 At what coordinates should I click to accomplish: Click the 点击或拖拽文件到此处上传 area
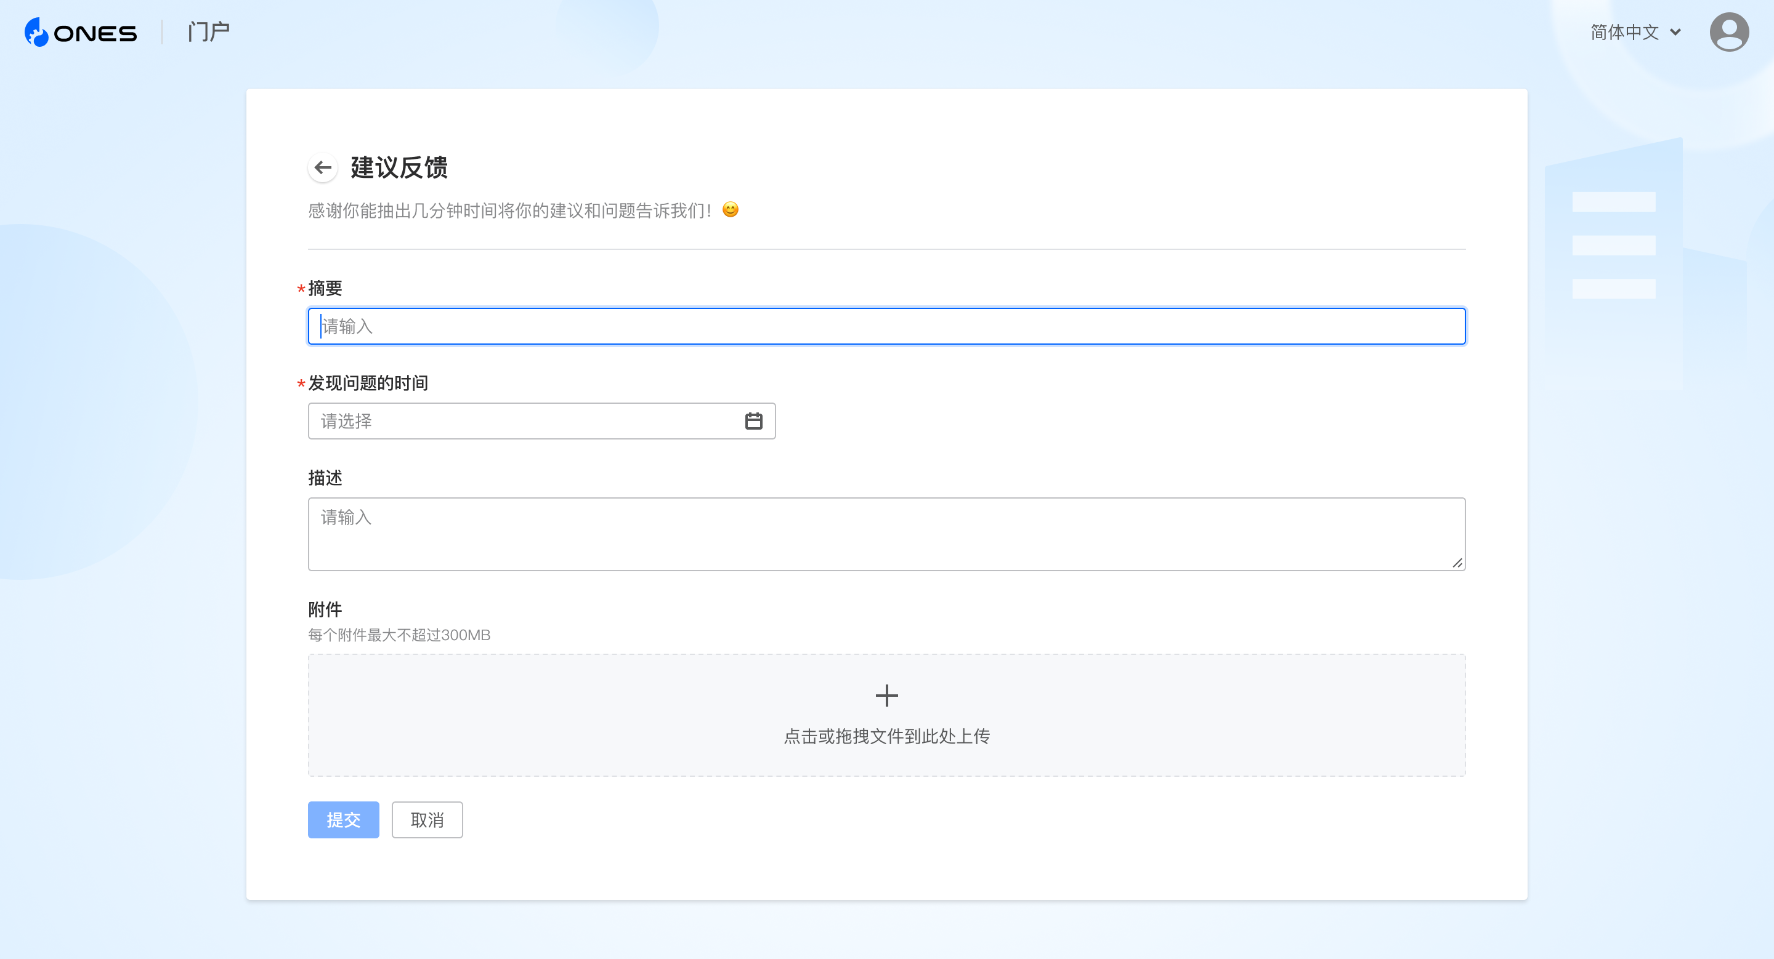point(886,715)
